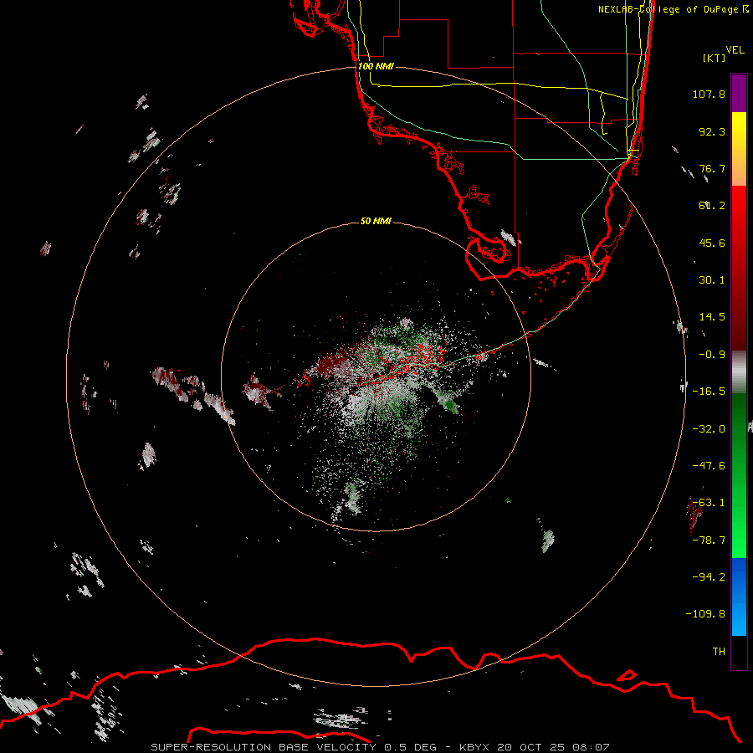The width and height of the screenshot is (753, 753).
Task: Pick the gray near-zero segment of color bar
Action: 739,370
